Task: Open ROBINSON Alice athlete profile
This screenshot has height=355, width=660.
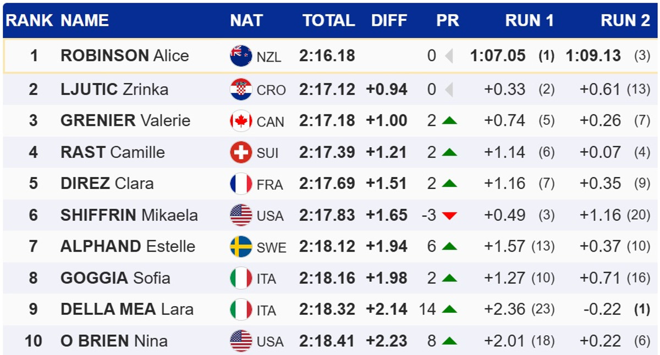Action: [125, 56]
